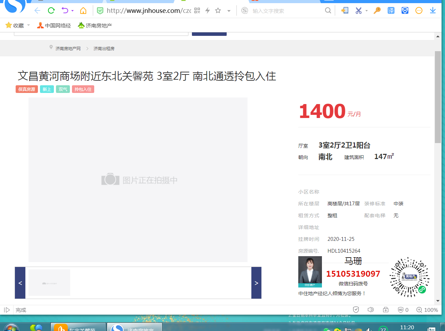
Task: Open the QR code icon in address bar
Action: (x=197, y=10)
